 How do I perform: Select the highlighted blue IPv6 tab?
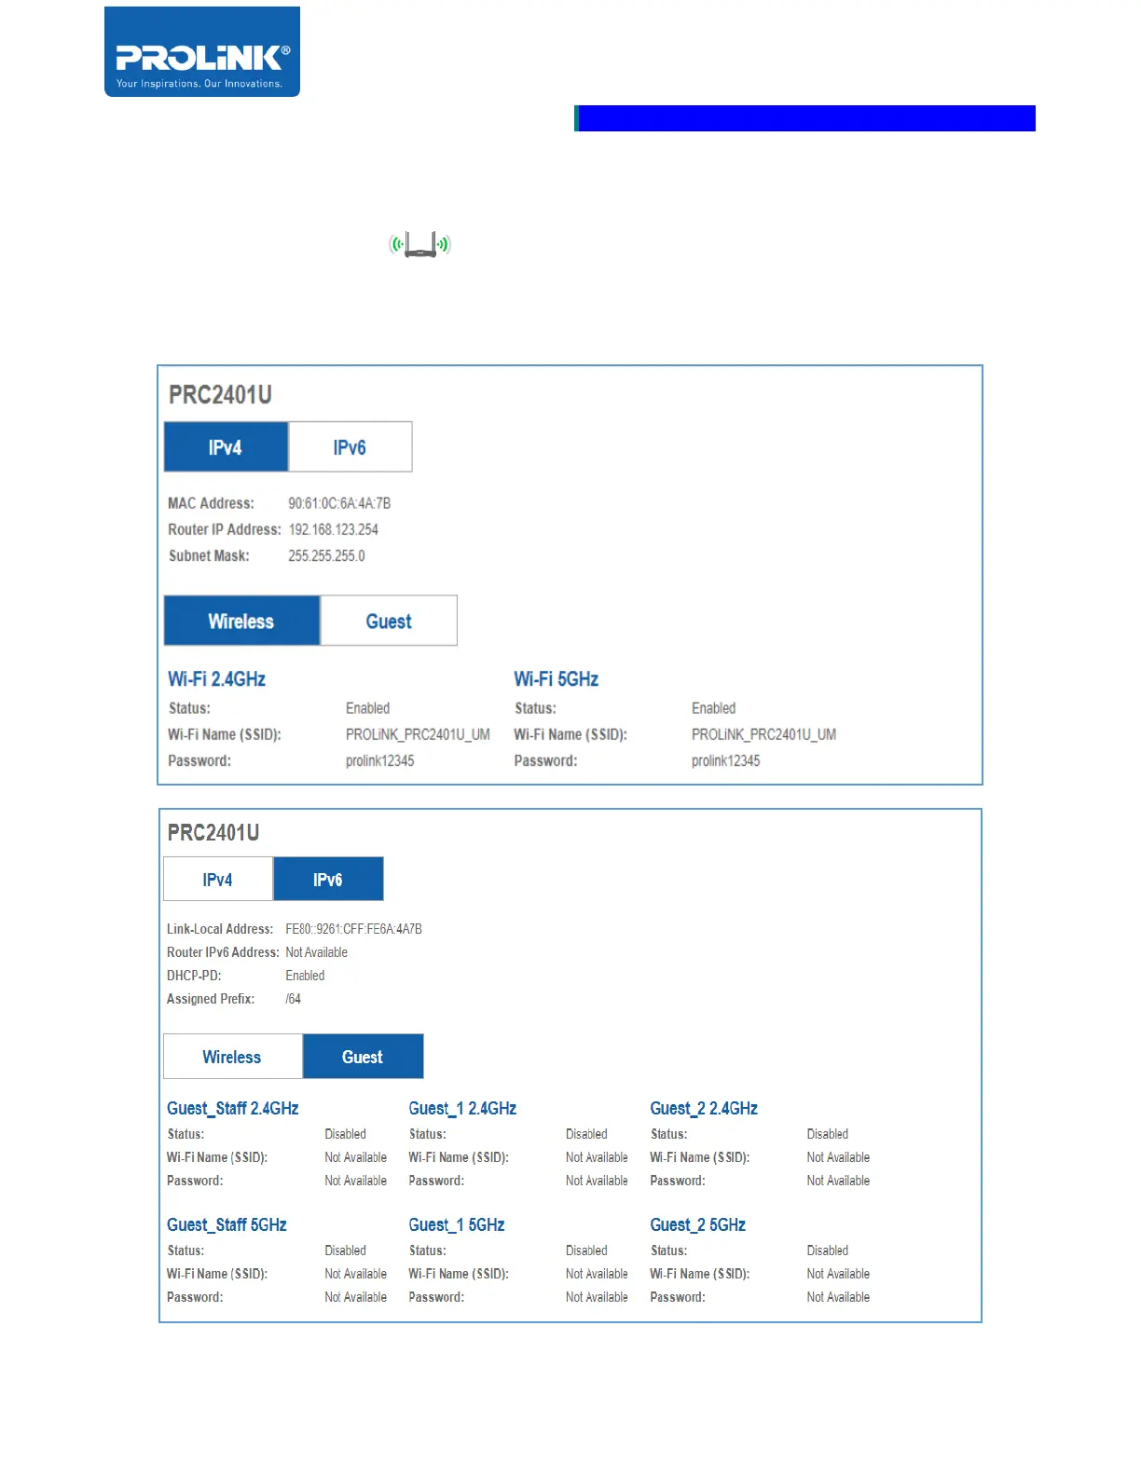[328, 880]
